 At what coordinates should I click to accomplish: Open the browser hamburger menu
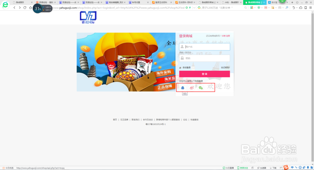coord(311,8)
